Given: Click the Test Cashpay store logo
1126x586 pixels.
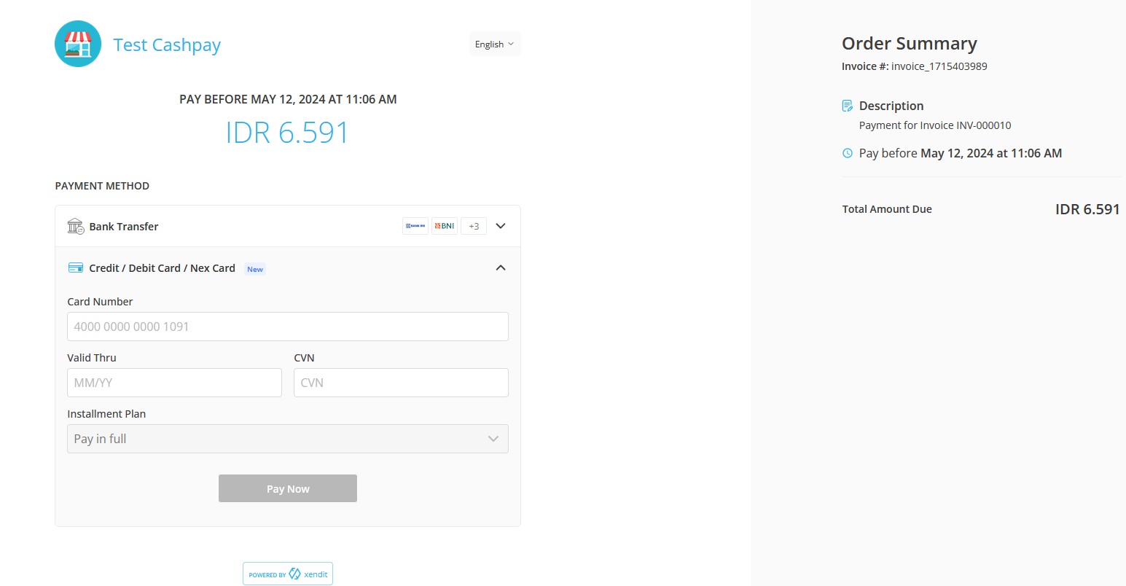Looking at the screenshot, I should (78, 44).
